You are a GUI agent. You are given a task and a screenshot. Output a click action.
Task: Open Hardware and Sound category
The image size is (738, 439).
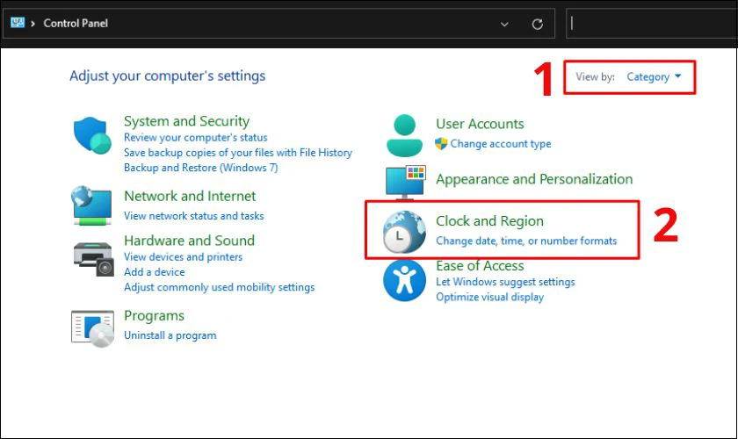pos(189,241)
